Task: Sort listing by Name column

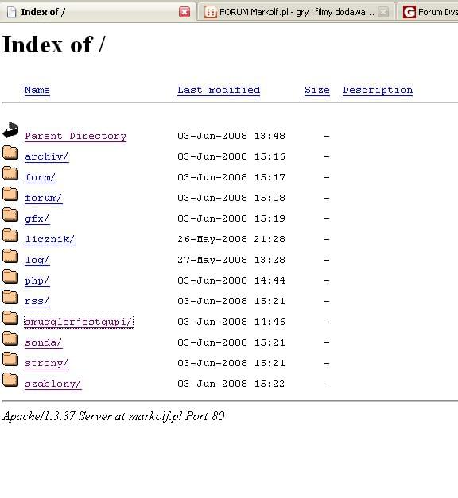Action: [37, 91]
